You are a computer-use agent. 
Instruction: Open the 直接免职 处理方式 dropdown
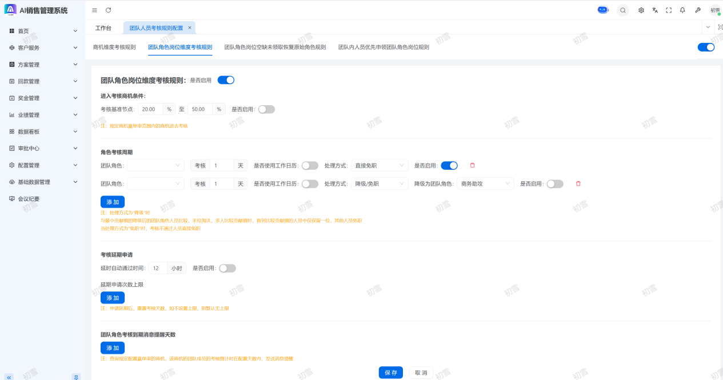point(380,166)
